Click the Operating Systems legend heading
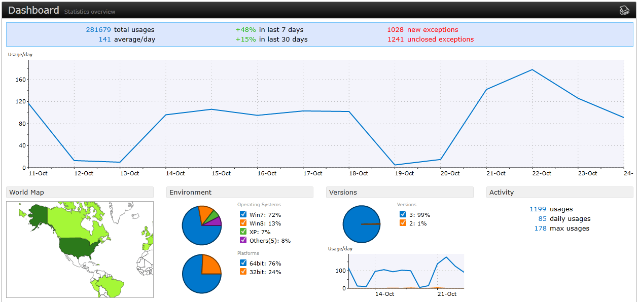638x302 pixels. [x=259, y=205]
